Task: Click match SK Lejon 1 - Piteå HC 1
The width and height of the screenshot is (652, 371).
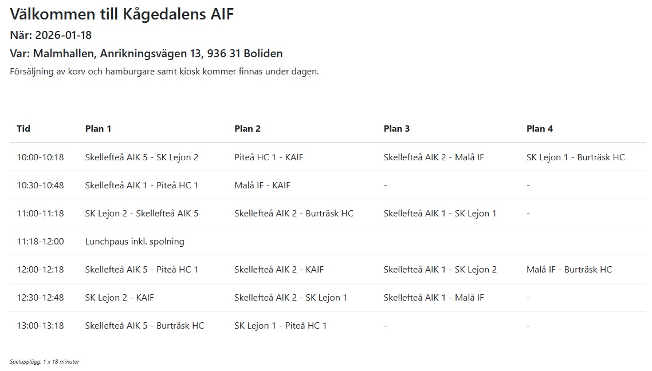Action: tap(281, 326)
